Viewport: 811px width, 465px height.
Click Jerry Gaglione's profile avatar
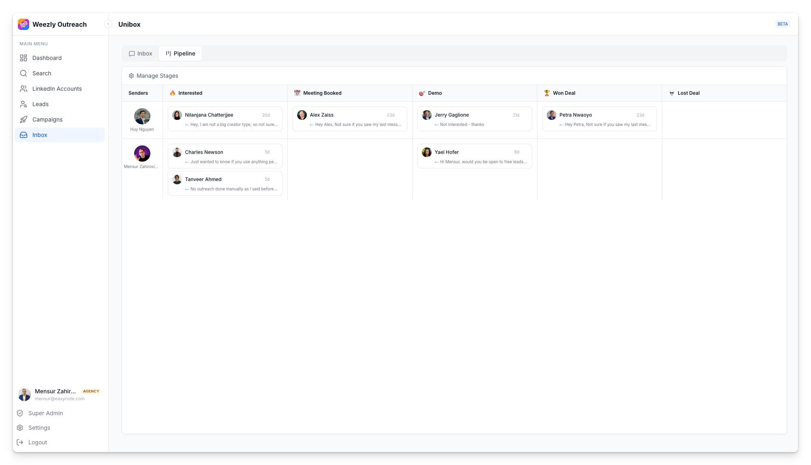[x=427, y=115]
